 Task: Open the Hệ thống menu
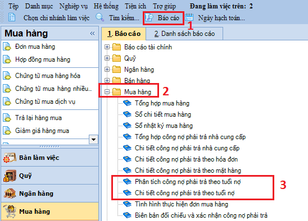tap(106, 6)
